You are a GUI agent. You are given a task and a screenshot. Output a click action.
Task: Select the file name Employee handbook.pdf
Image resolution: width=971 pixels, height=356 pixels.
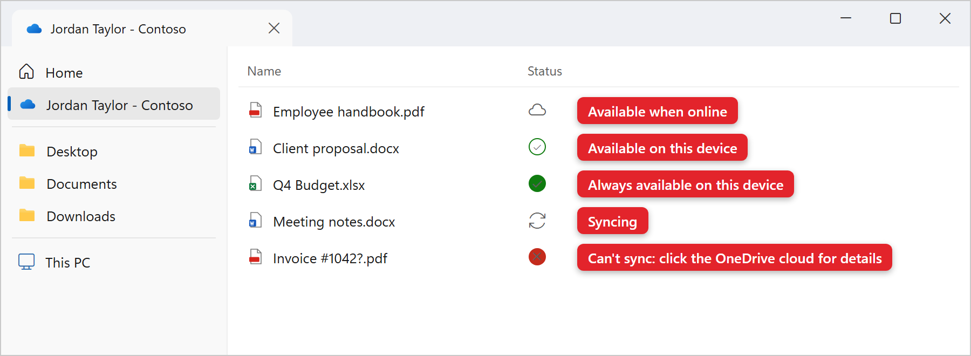coord(348,112)
